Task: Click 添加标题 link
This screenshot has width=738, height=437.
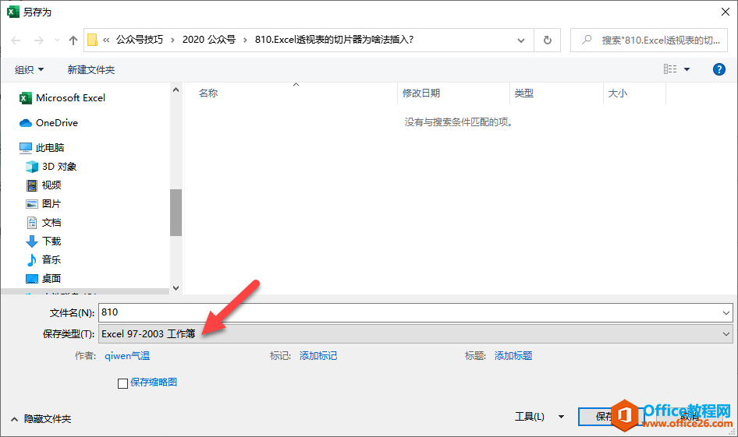Action: click(x=513, y=356)
